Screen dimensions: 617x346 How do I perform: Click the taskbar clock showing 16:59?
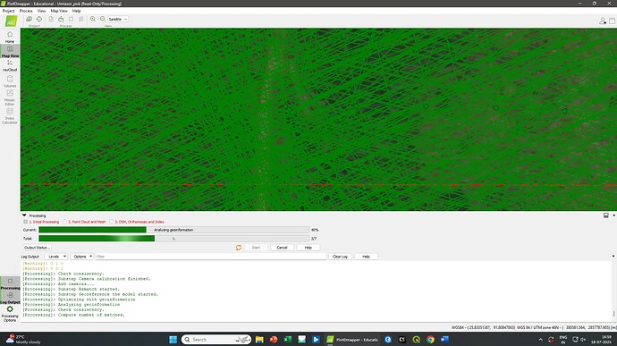coord(602,340)
